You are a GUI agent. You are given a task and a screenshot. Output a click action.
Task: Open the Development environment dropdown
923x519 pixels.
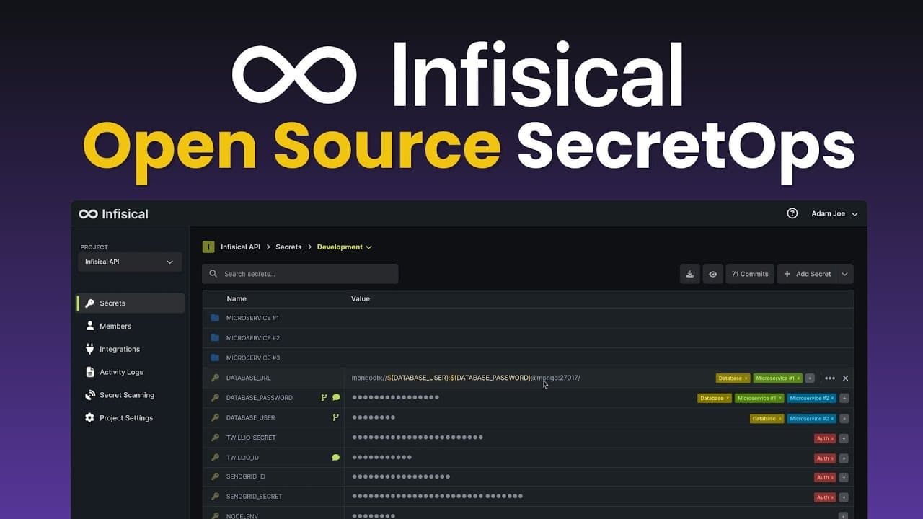[344, 247]
